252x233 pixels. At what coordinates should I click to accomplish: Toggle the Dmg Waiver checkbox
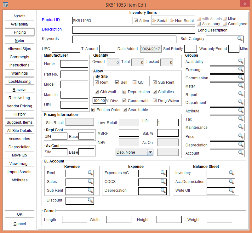155,100
